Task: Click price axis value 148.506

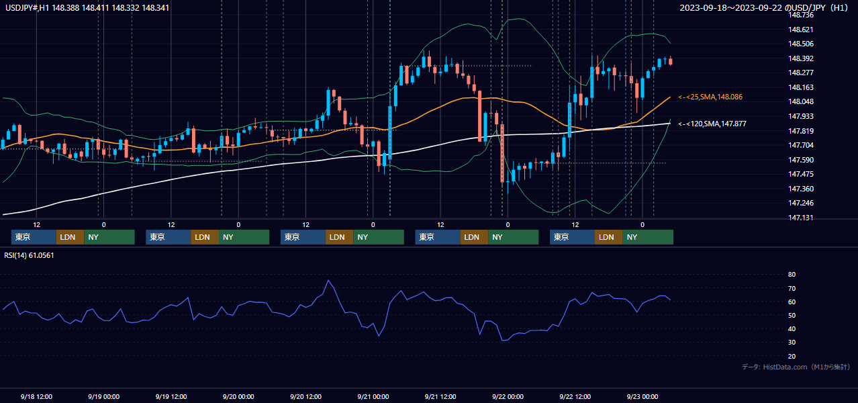Action: point(801,44)
